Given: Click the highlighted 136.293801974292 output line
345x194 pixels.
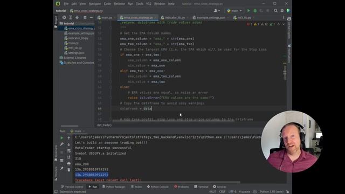Looking at the screenshot, I should (92, 175).
